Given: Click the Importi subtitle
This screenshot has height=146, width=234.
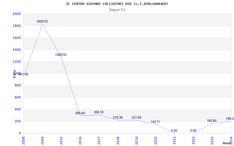Looking at the screenshot, I should pyautogui.click(x=117, y=10).
